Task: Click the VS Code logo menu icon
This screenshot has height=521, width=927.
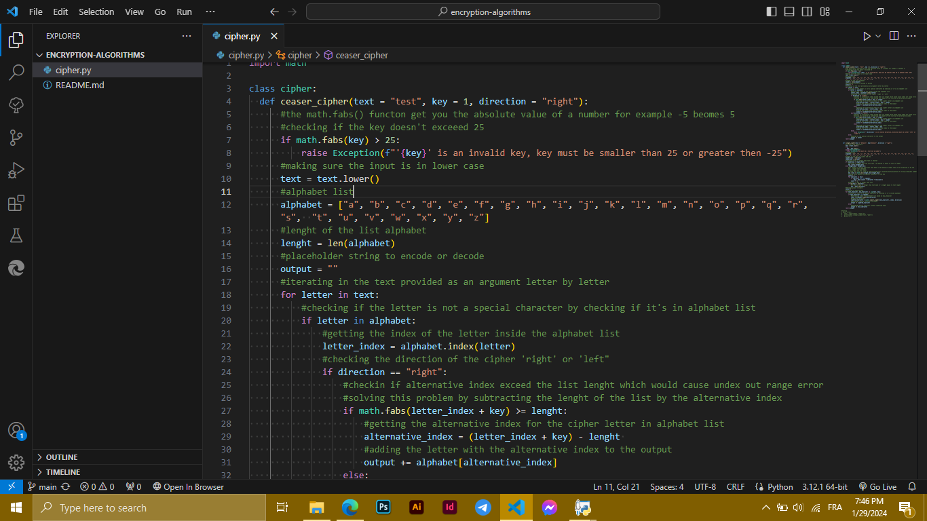Action: coord(12,12)
